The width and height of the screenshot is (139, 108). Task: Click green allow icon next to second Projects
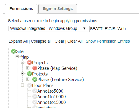point(29,74)
